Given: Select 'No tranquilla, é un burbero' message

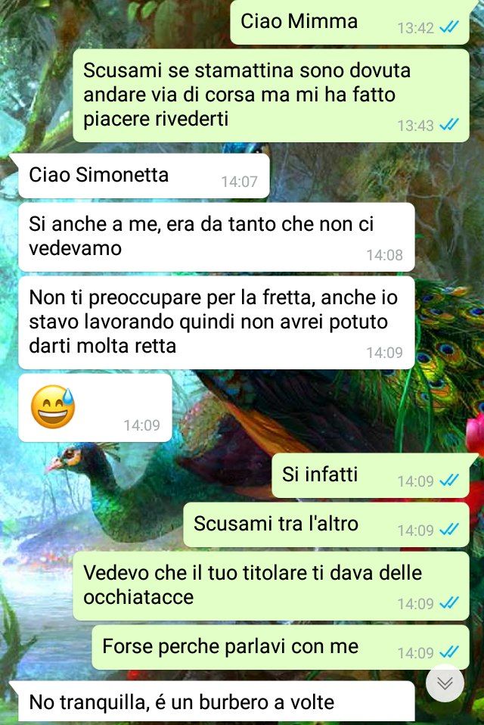Looking at the screenshot, I should (x=216, y=703).
